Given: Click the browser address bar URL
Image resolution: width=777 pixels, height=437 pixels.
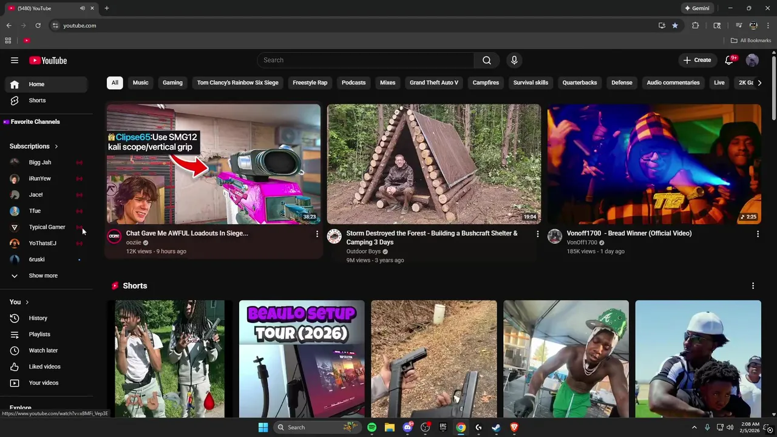Looking at the screenshot, I should pos(80,25).
